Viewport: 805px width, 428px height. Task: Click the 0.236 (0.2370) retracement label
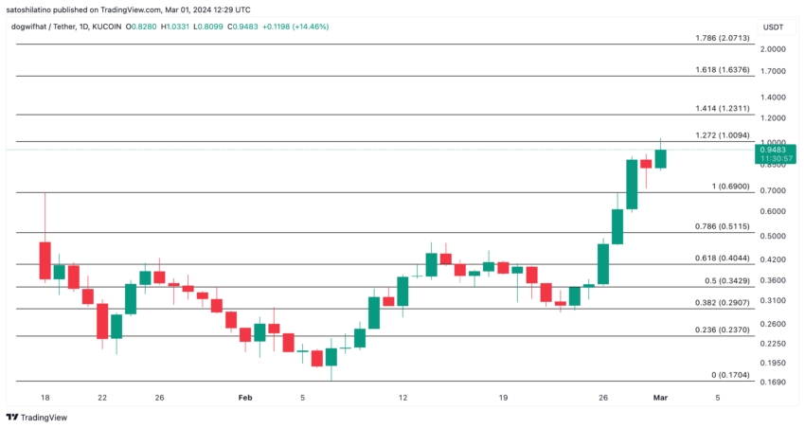click(723, 330)
